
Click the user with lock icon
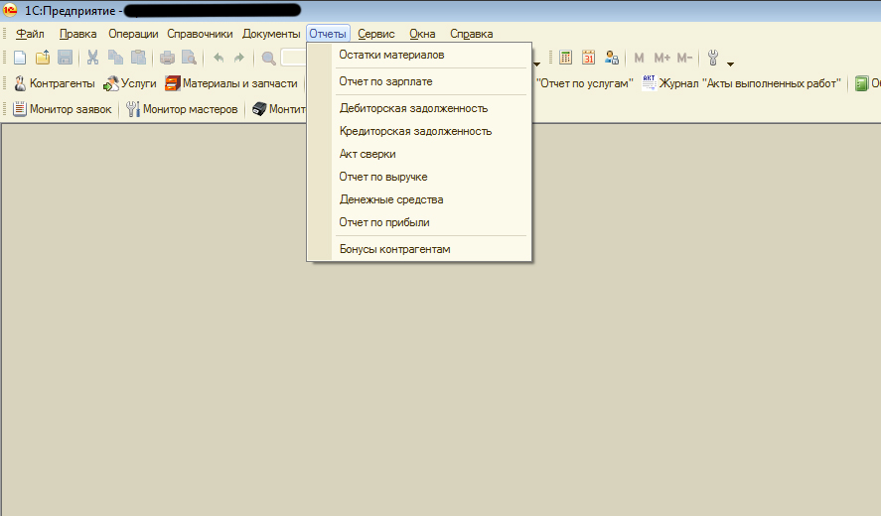pyautogui.click(x=612, y=59)
